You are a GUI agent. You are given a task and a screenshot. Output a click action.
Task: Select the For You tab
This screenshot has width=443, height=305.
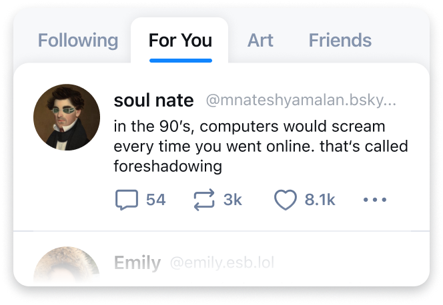tap(180, 41)
